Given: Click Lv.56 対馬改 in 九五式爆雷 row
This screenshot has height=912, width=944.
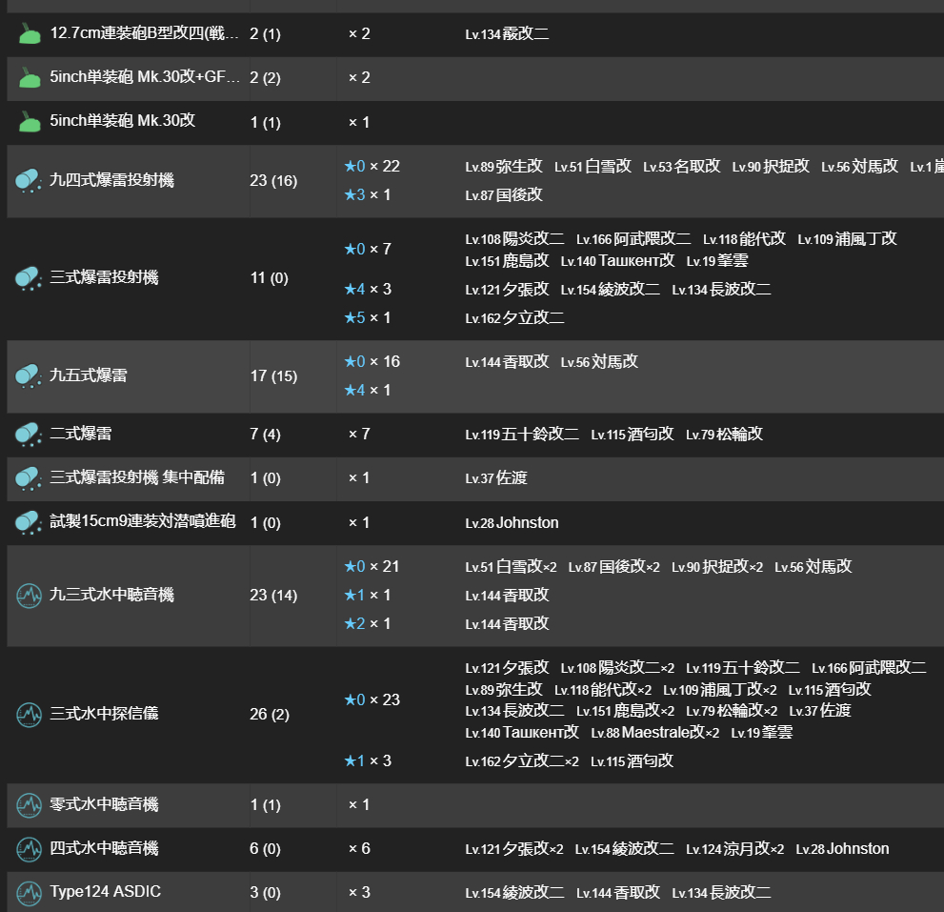Looking at the screenshot, I should [599, 362].
